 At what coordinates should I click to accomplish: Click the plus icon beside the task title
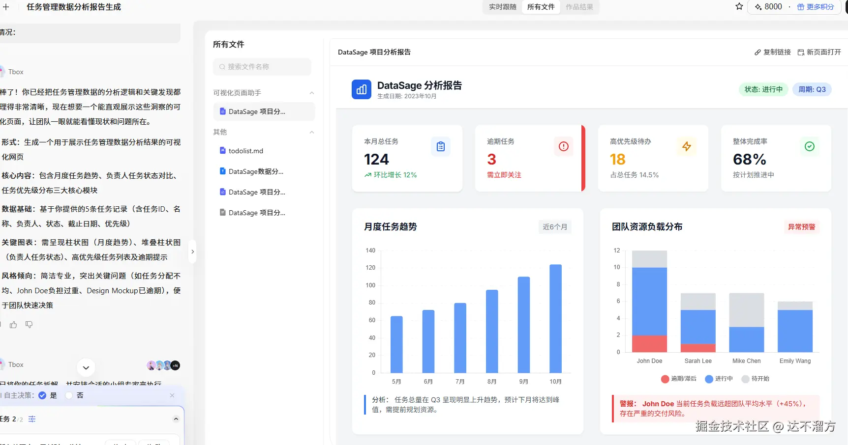tap(6, 7)
